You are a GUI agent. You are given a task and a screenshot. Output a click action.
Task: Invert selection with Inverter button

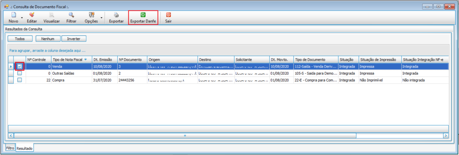tap(74, 38)
